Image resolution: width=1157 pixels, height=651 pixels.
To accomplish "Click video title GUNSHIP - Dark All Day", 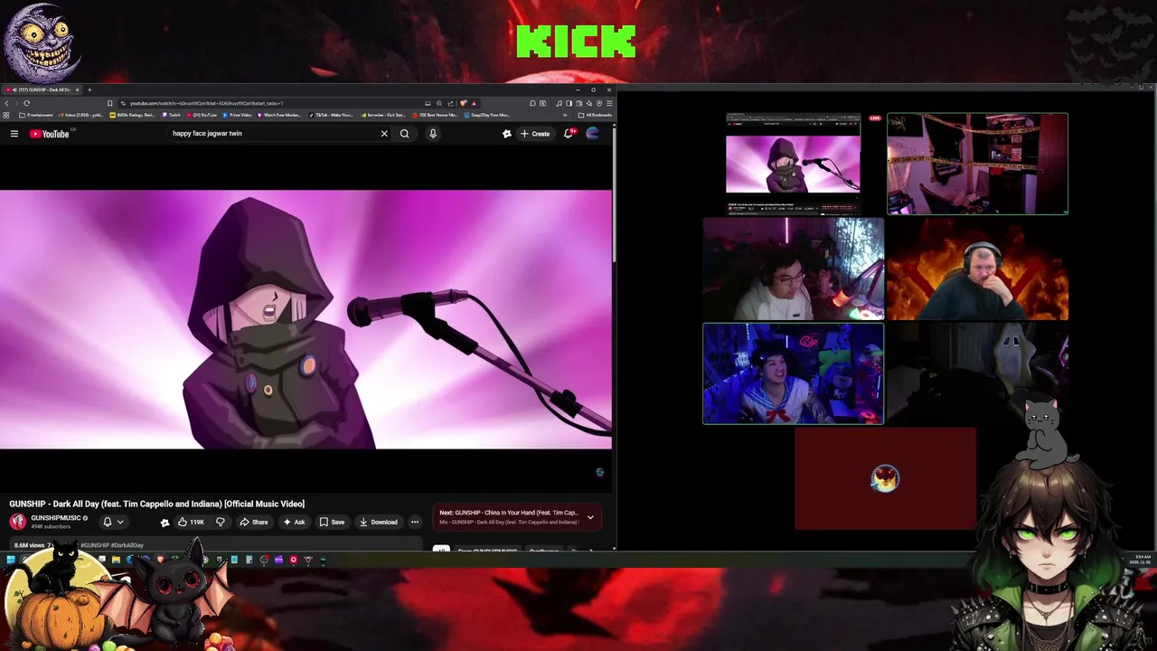I will [157, 504].
